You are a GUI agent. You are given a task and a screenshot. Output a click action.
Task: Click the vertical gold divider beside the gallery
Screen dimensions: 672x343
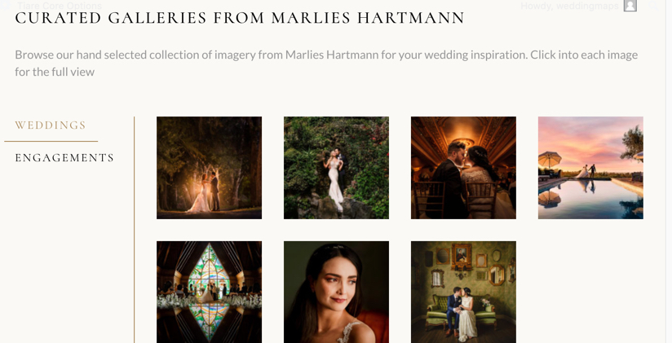pyautogui.click(x=134, y=230)
